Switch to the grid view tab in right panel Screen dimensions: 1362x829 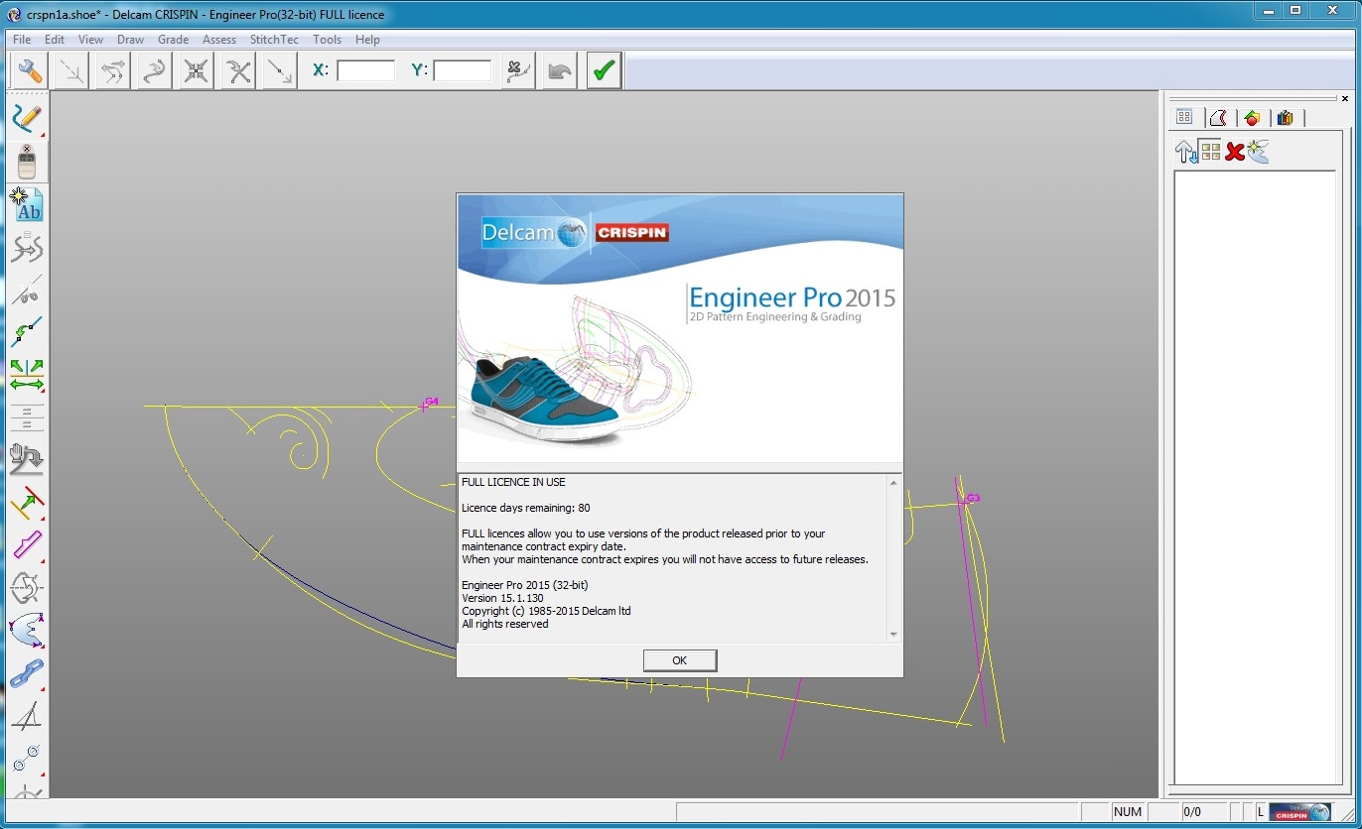click(x=1184, y=117)
